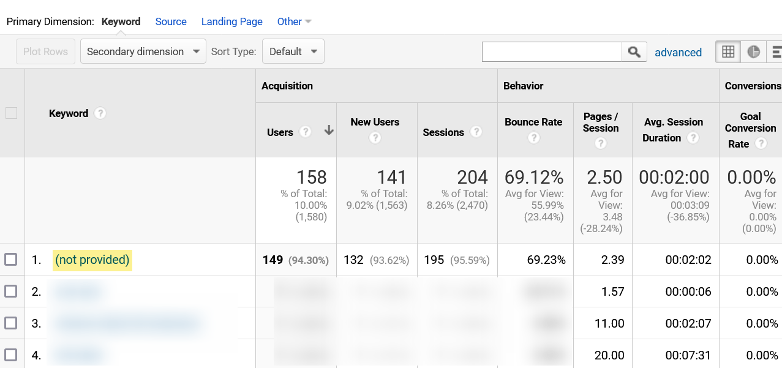Screen dimensions: 782x368
Task: Switch to the data table view icon
Action: pos(727,51)
